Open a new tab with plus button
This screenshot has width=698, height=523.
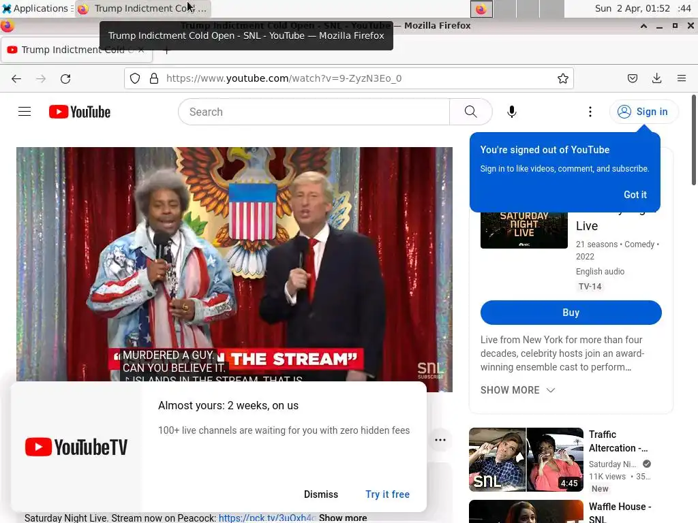coord(166,50)
